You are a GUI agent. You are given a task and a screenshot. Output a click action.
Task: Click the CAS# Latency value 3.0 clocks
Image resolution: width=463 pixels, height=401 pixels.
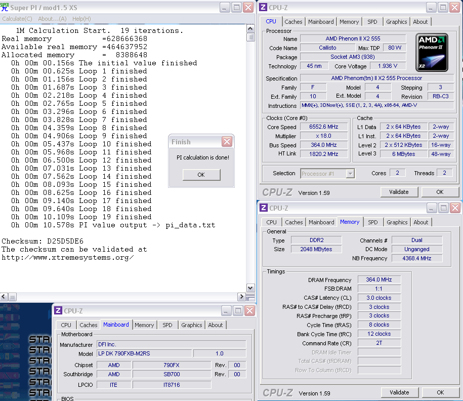379,298
